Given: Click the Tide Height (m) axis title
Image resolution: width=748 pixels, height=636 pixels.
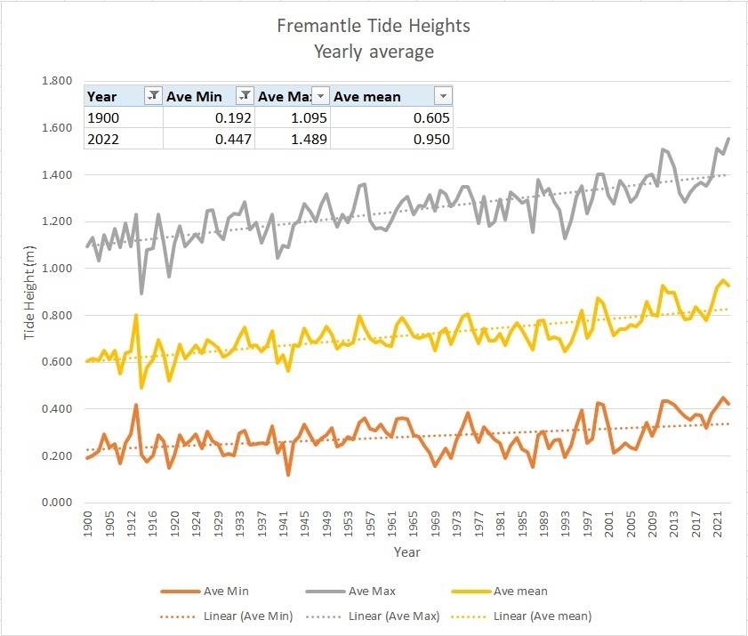Looking at the screenshot, I should [30, 292].
